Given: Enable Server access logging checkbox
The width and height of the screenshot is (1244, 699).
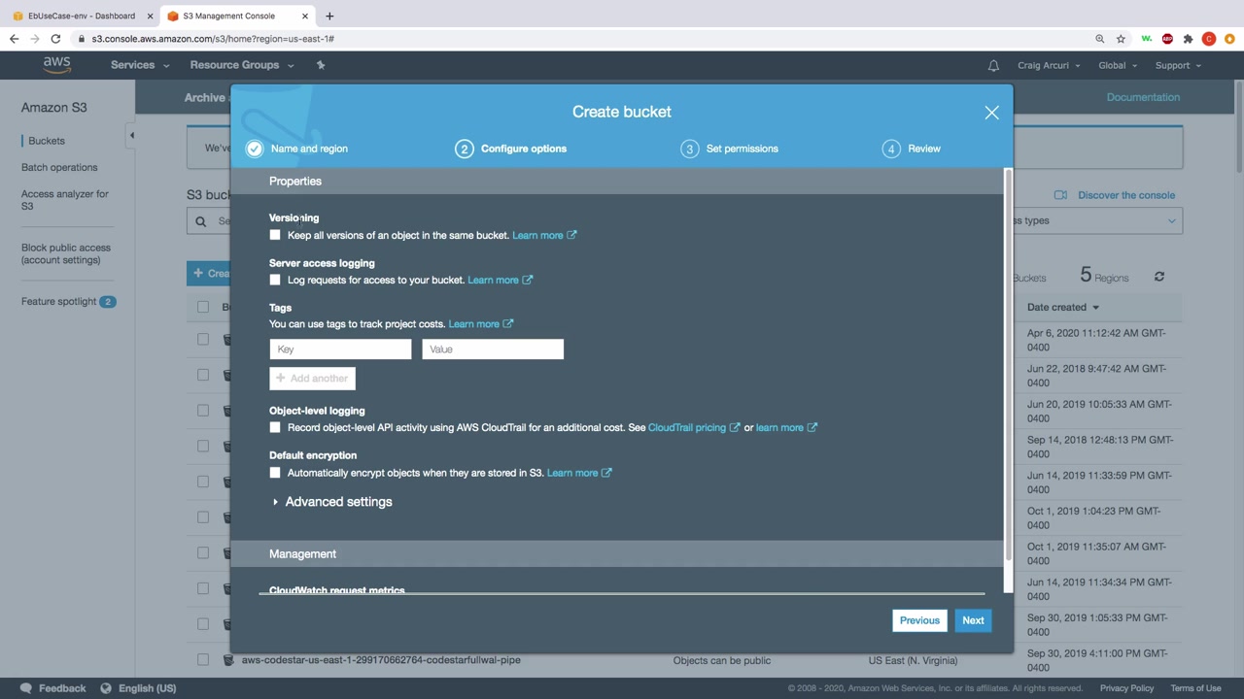Looking at the screenshot, I should click(275, 280).
